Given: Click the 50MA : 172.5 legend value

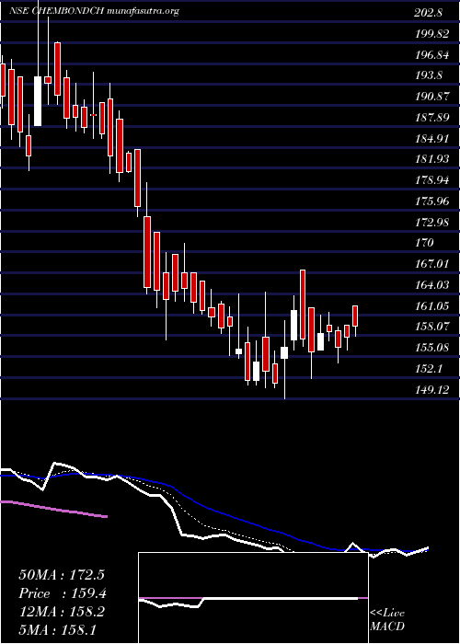Looking at the screenshot, I should [x=63, y=575].
